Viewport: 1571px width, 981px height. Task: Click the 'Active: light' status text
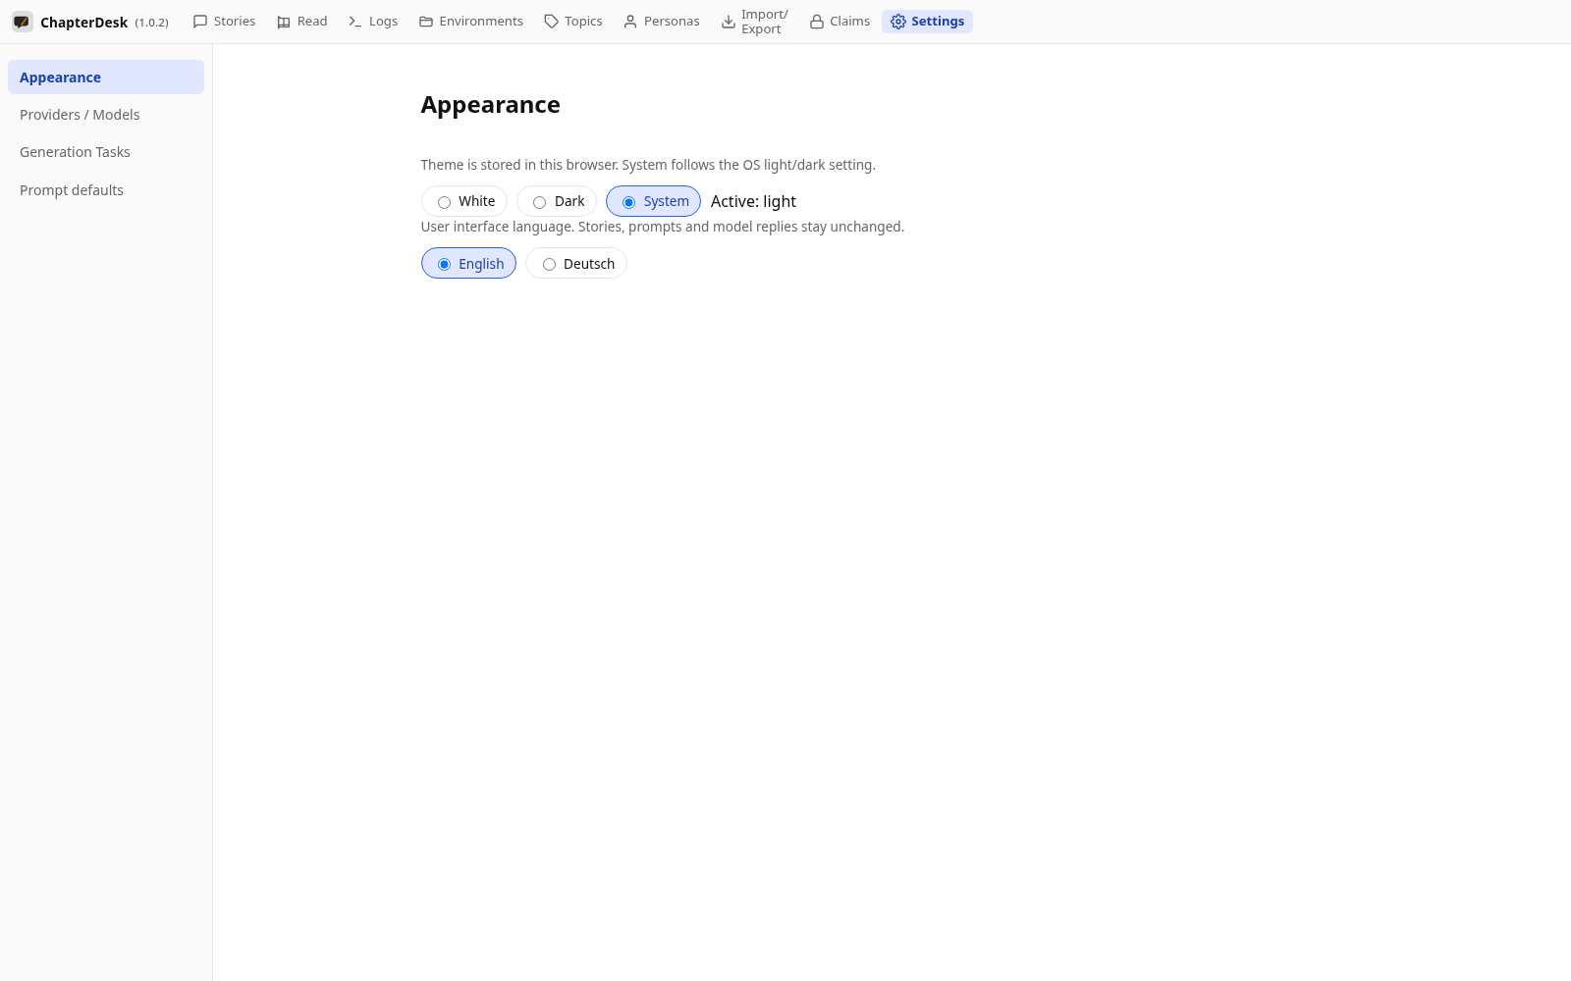753,201
